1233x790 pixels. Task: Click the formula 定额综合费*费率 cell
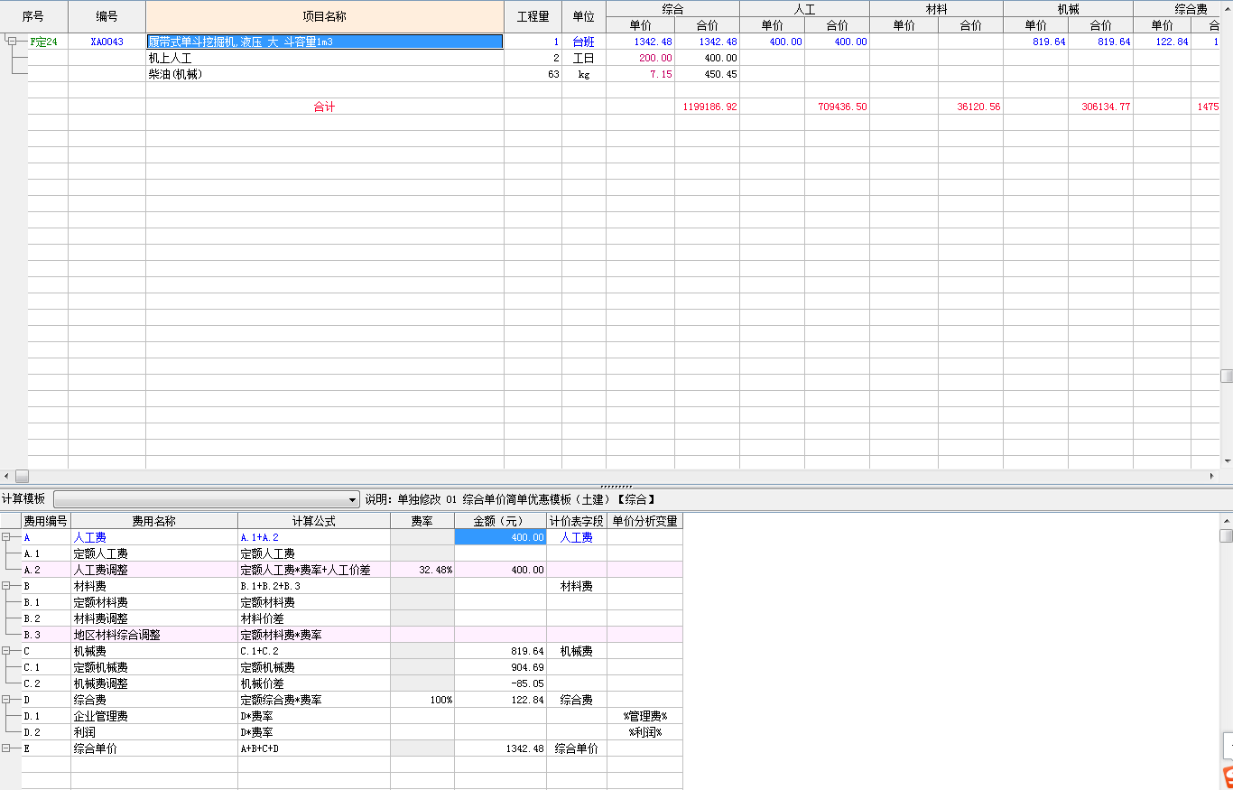(314, 700)
